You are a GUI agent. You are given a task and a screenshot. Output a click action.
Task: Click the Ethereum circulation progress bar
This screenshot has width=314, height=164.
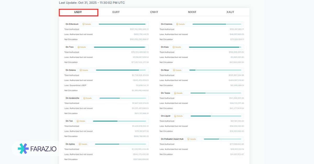(x=122, y=24)
